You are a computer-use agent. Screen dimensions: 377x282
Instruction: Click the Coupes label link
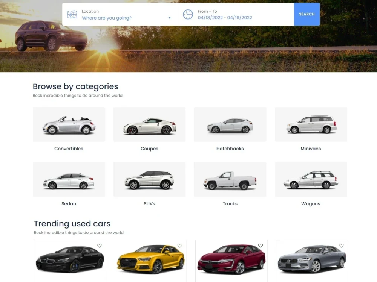(149, 149)
